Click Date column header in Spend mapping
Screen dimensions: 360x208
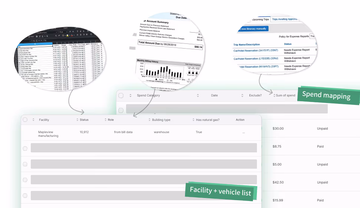[214, 95]
